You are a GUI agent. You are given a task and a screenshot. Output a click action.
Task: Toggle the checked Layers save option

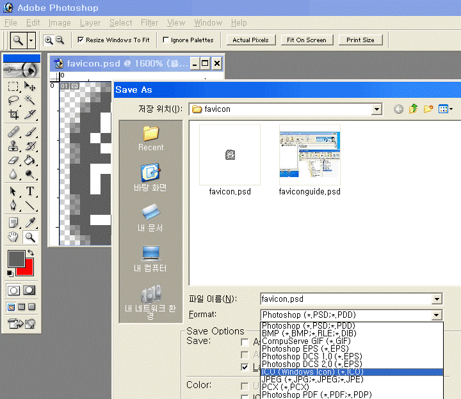pyautogui.click(x=245, y=367)
